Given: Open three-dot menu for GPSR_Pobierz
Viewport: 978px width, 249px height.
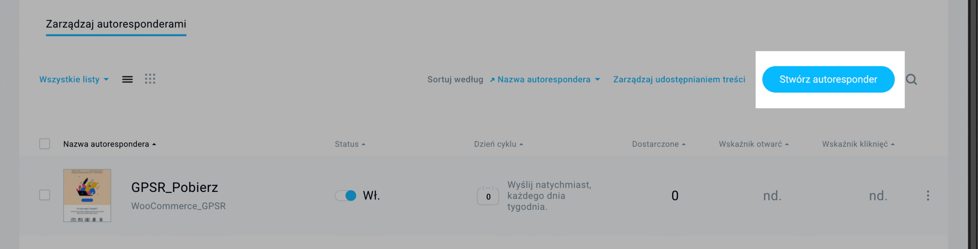Looking at the screenshot, I should click(928, 195).
